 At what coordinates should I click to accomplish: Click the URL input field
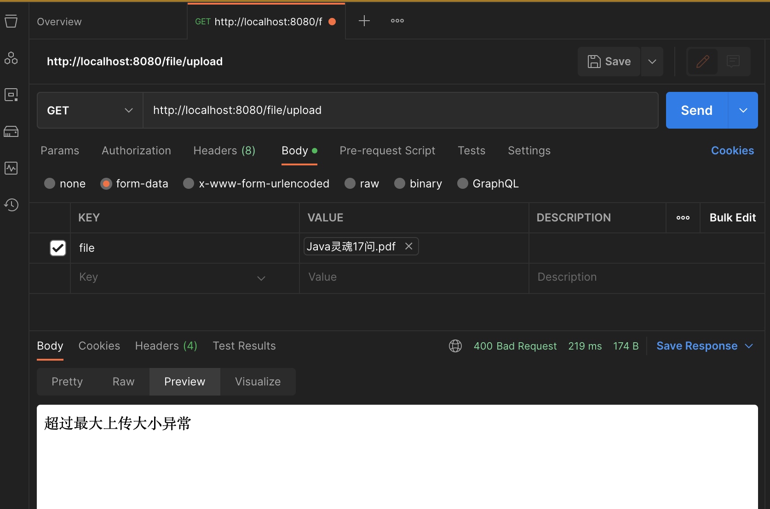[400, 111]
